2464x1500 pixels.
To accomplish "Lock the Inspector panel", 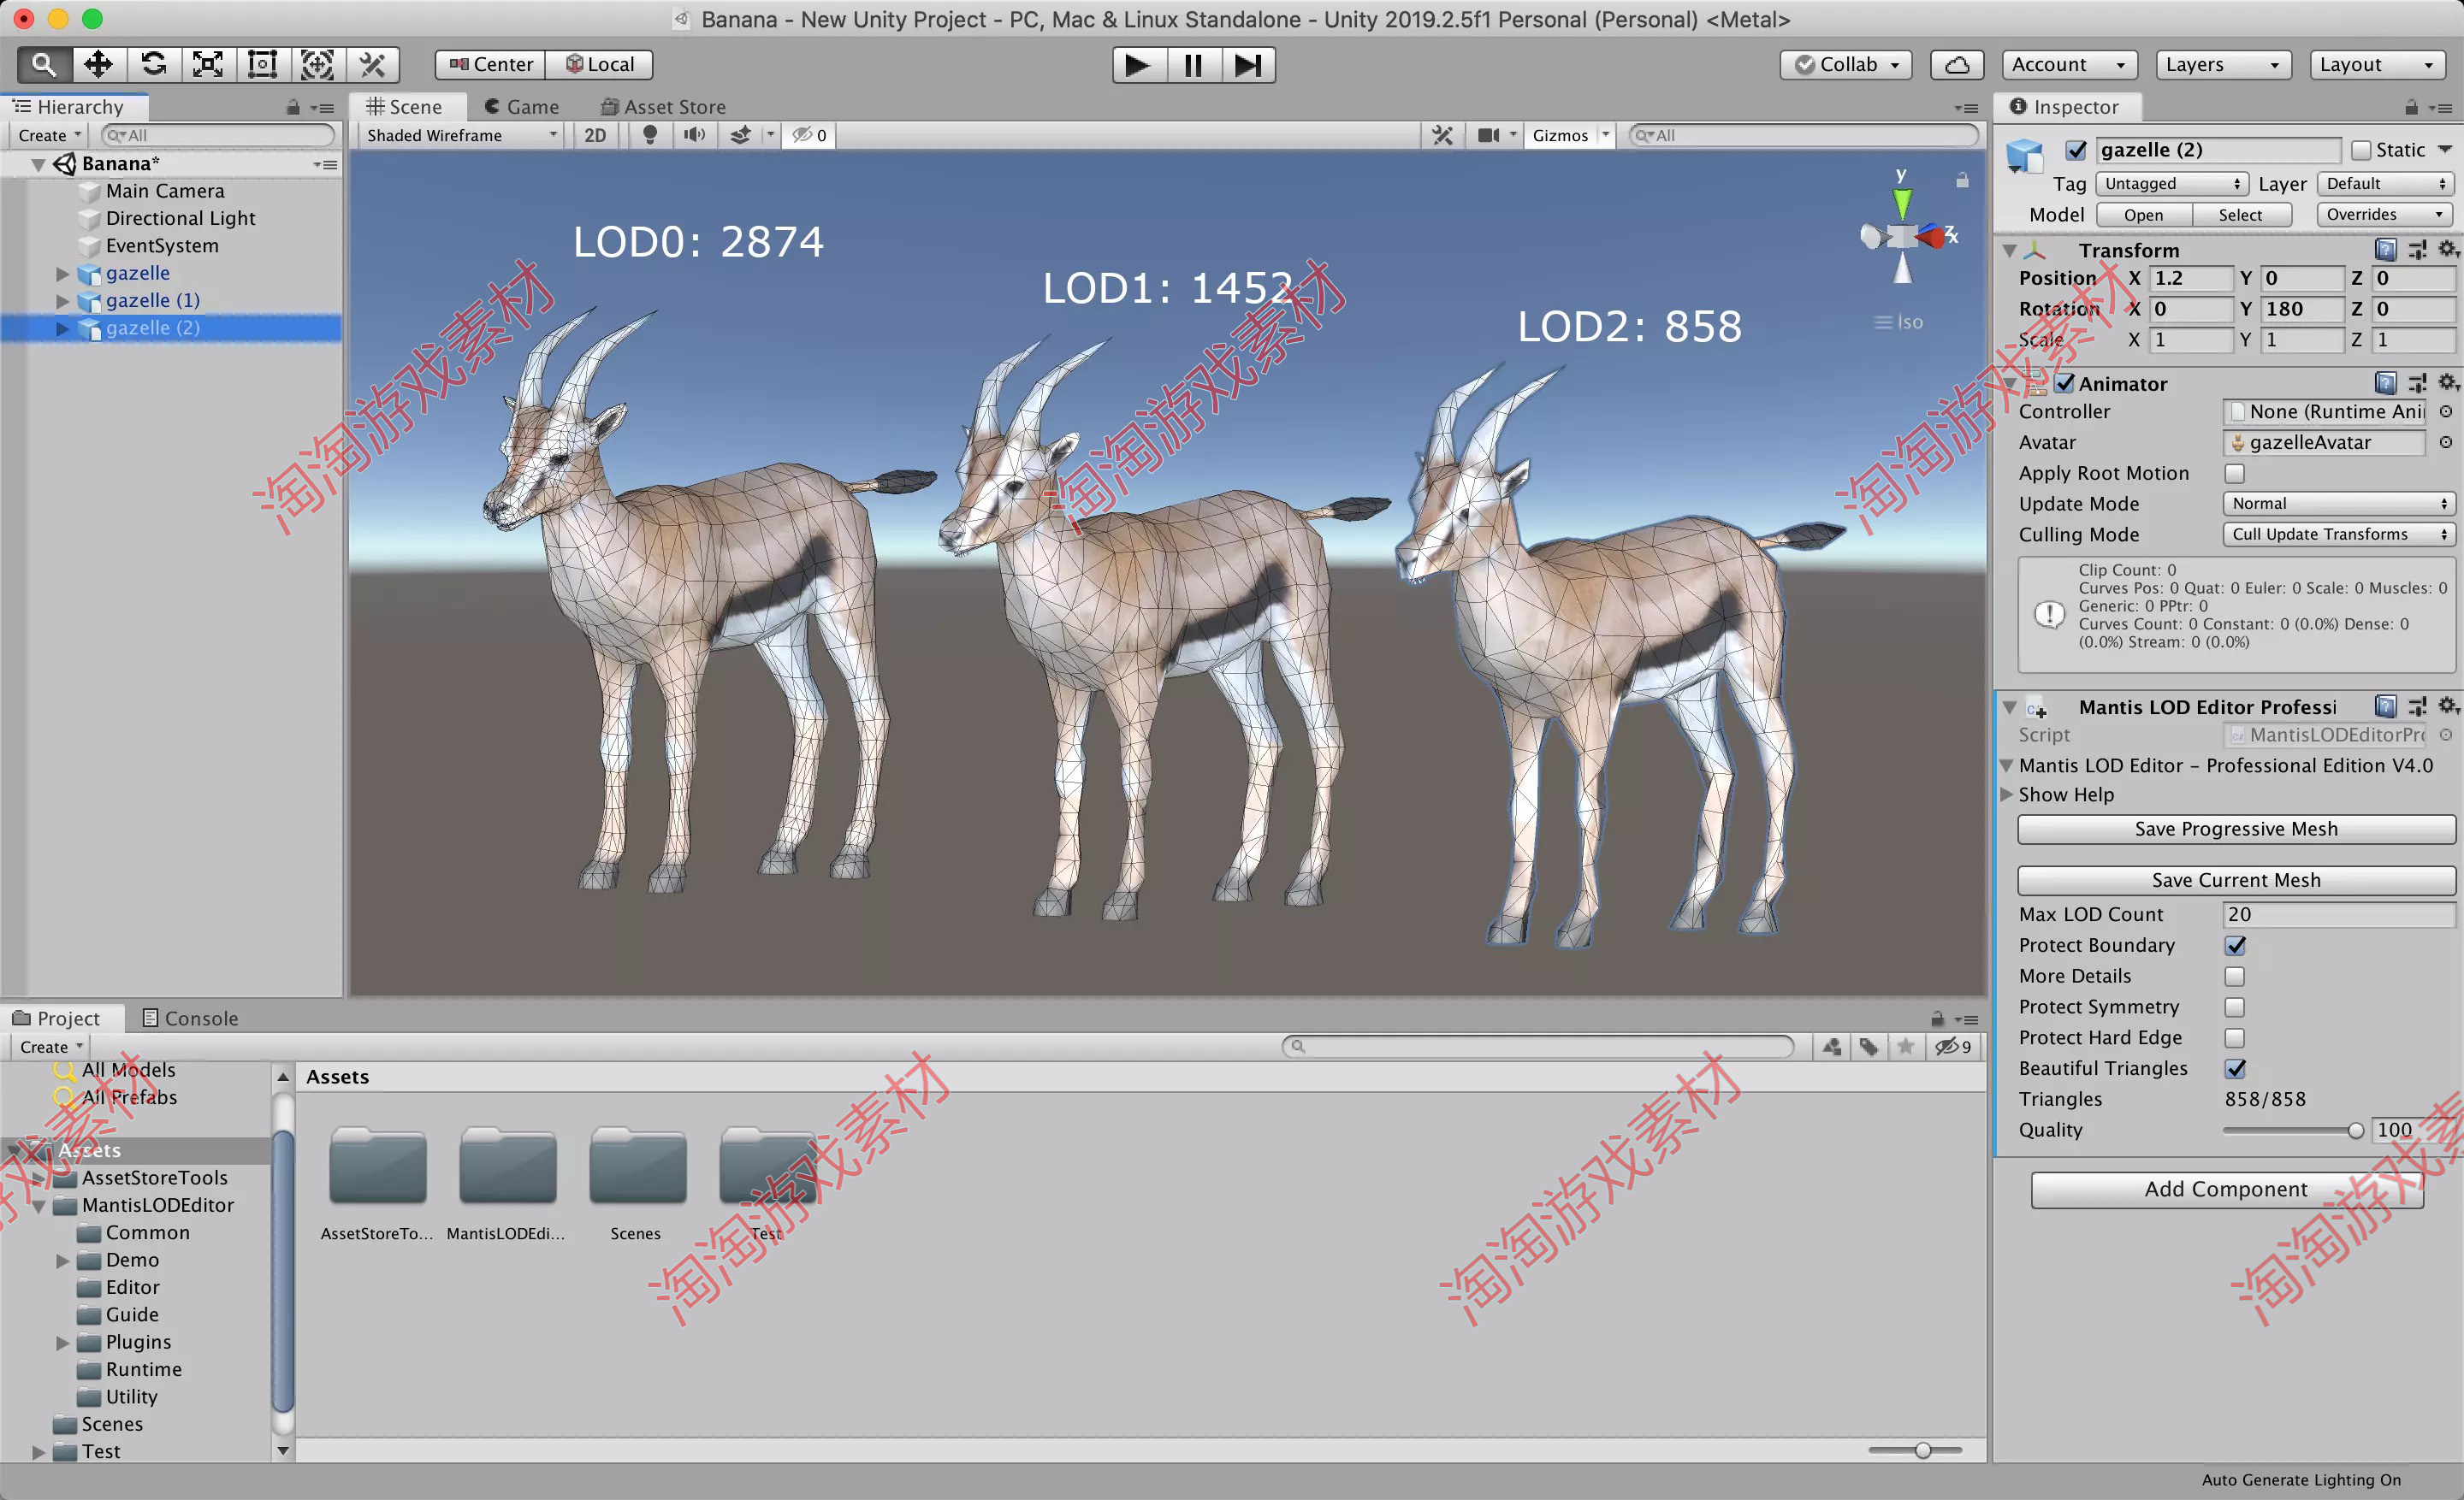I will (x=2411, y=107).
